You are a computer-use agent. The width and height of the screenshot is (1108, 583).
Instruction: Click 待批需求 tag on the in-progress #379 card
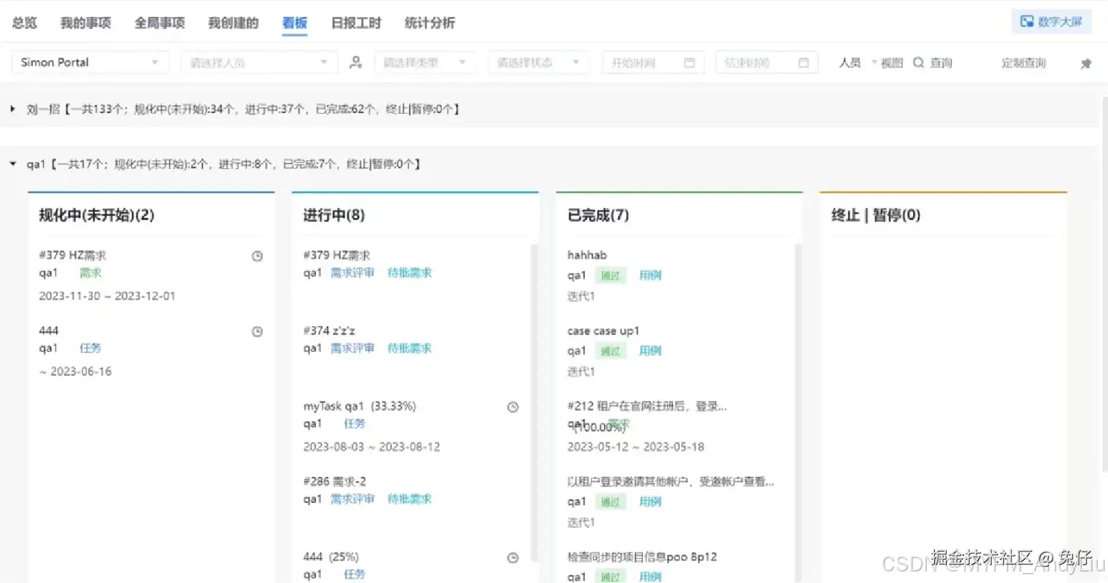(x=410, y=273)
